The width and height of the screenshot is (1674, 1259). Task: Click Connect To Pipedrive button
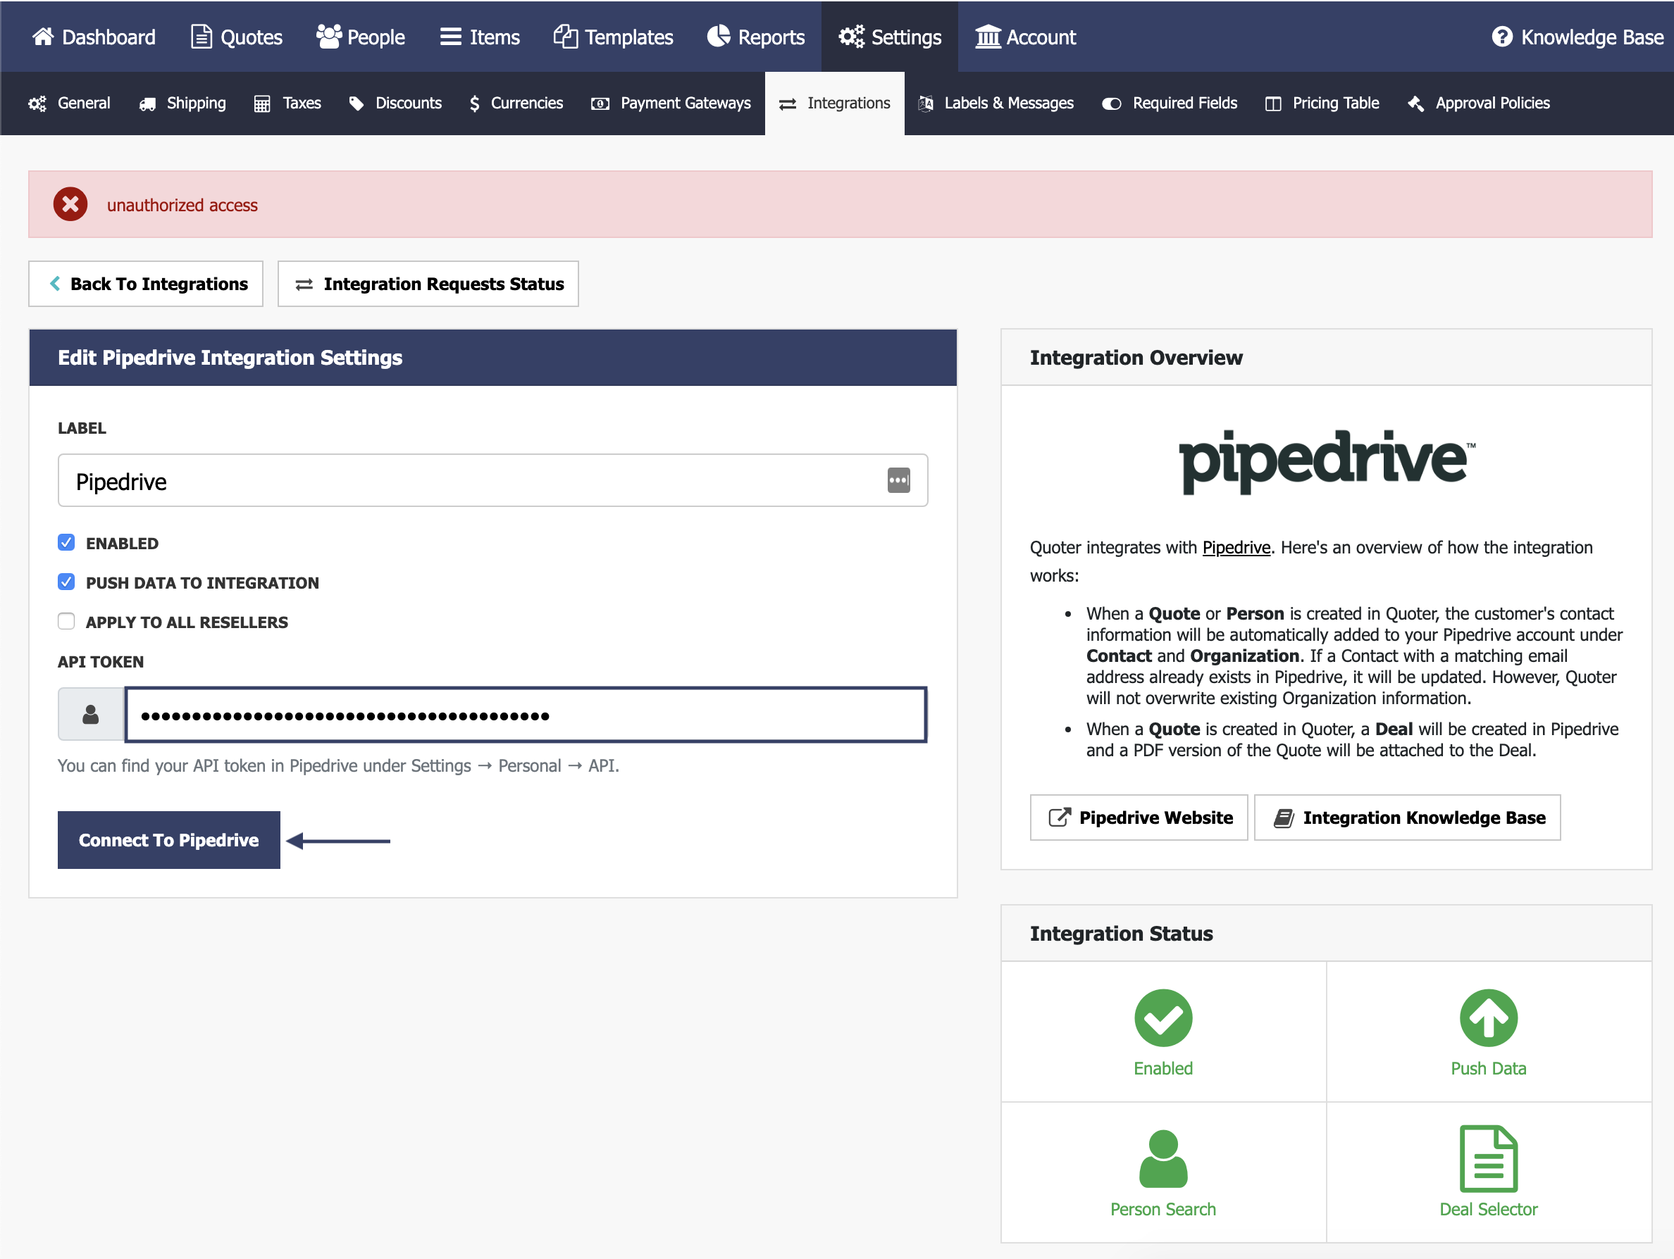[169, 839]
